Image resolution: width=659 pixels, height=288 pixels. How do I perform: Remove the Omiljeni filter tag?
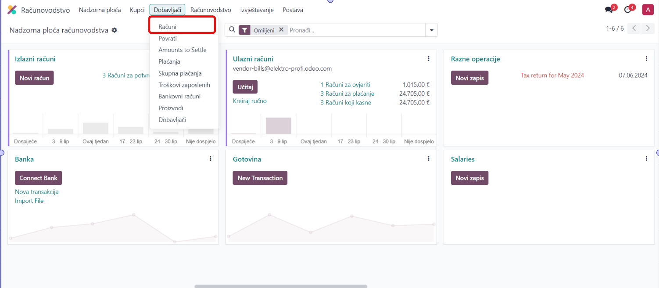coord(281,30)
